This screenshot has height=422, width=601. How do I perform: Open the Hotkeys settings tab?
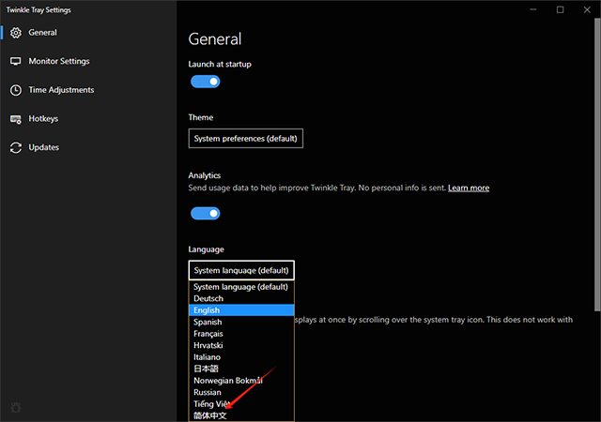[43, 119]
